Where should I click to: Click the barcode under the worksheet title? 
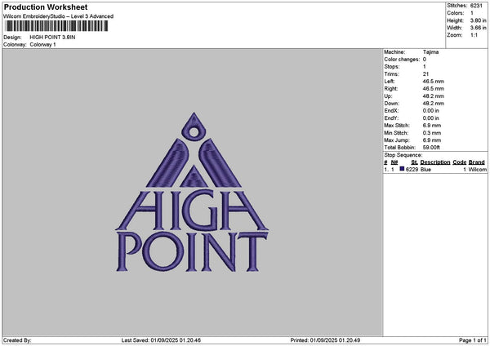(x=57, y=26)
